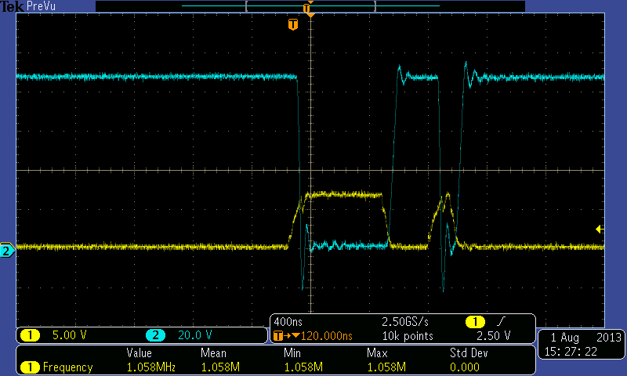
Task: Click the Tek logo
Action: (12, 6)
